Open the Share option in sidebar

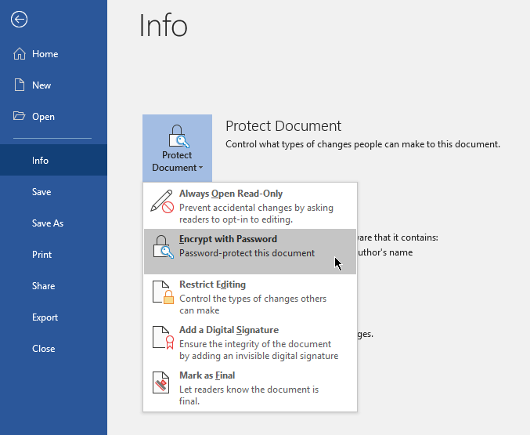coord(44,286)
